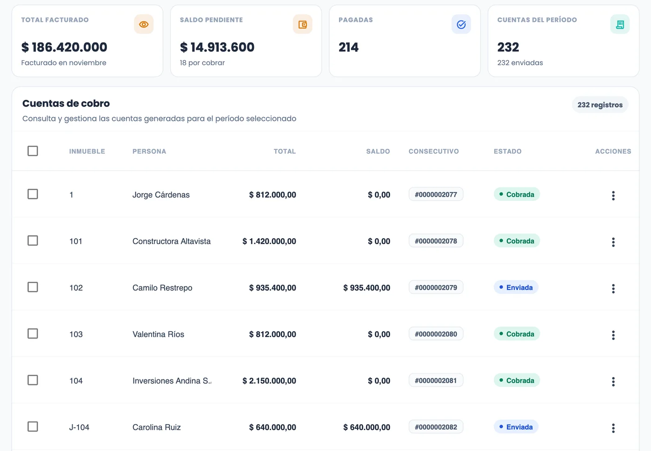This screenshot has height=451, width=651.
Task: Click the receipt icon on Cuentas del Período card
Action: tap(620, 24)
